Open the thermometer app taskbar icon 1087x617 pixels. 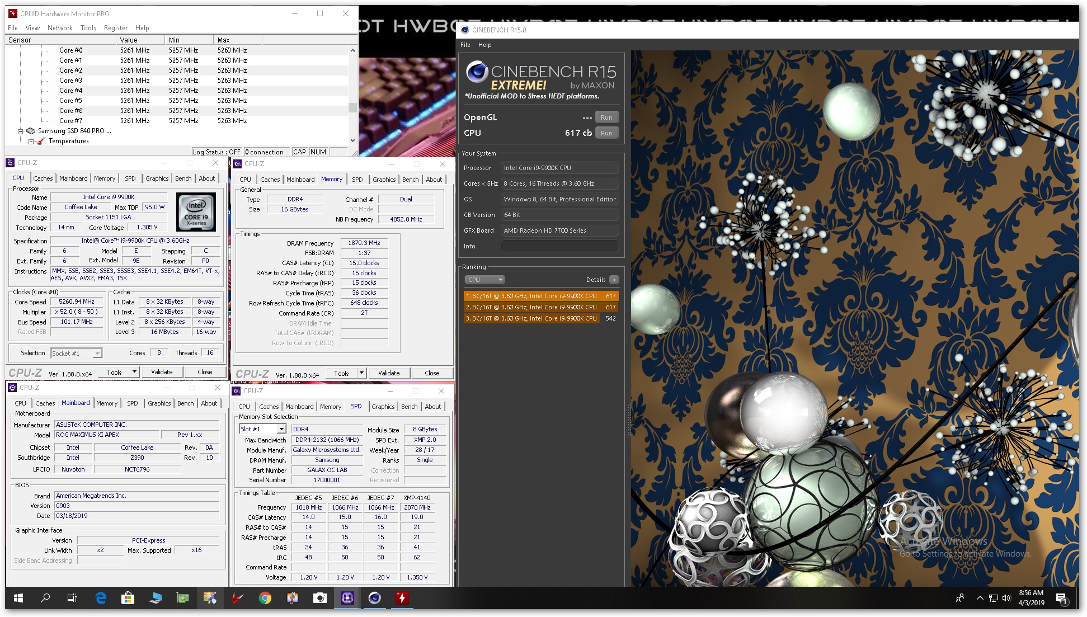292,598
